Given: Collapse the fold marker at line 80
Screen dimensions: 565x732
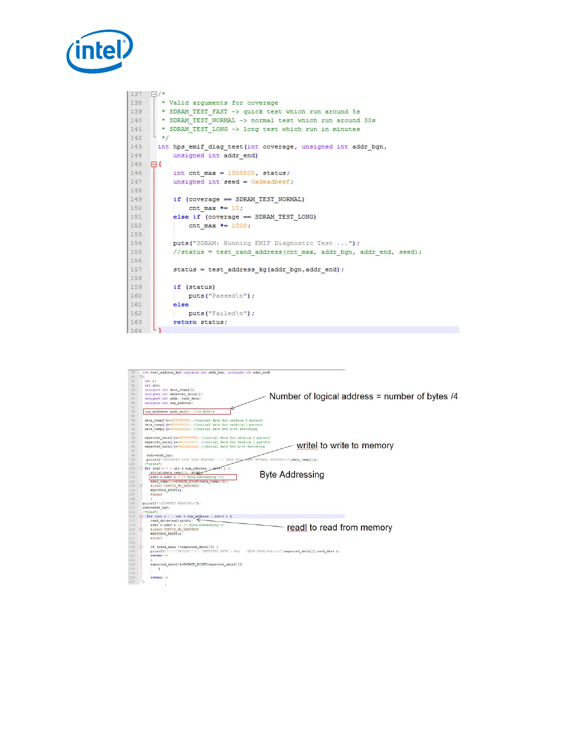Looking at the screenshot, I should click(141, 377).
